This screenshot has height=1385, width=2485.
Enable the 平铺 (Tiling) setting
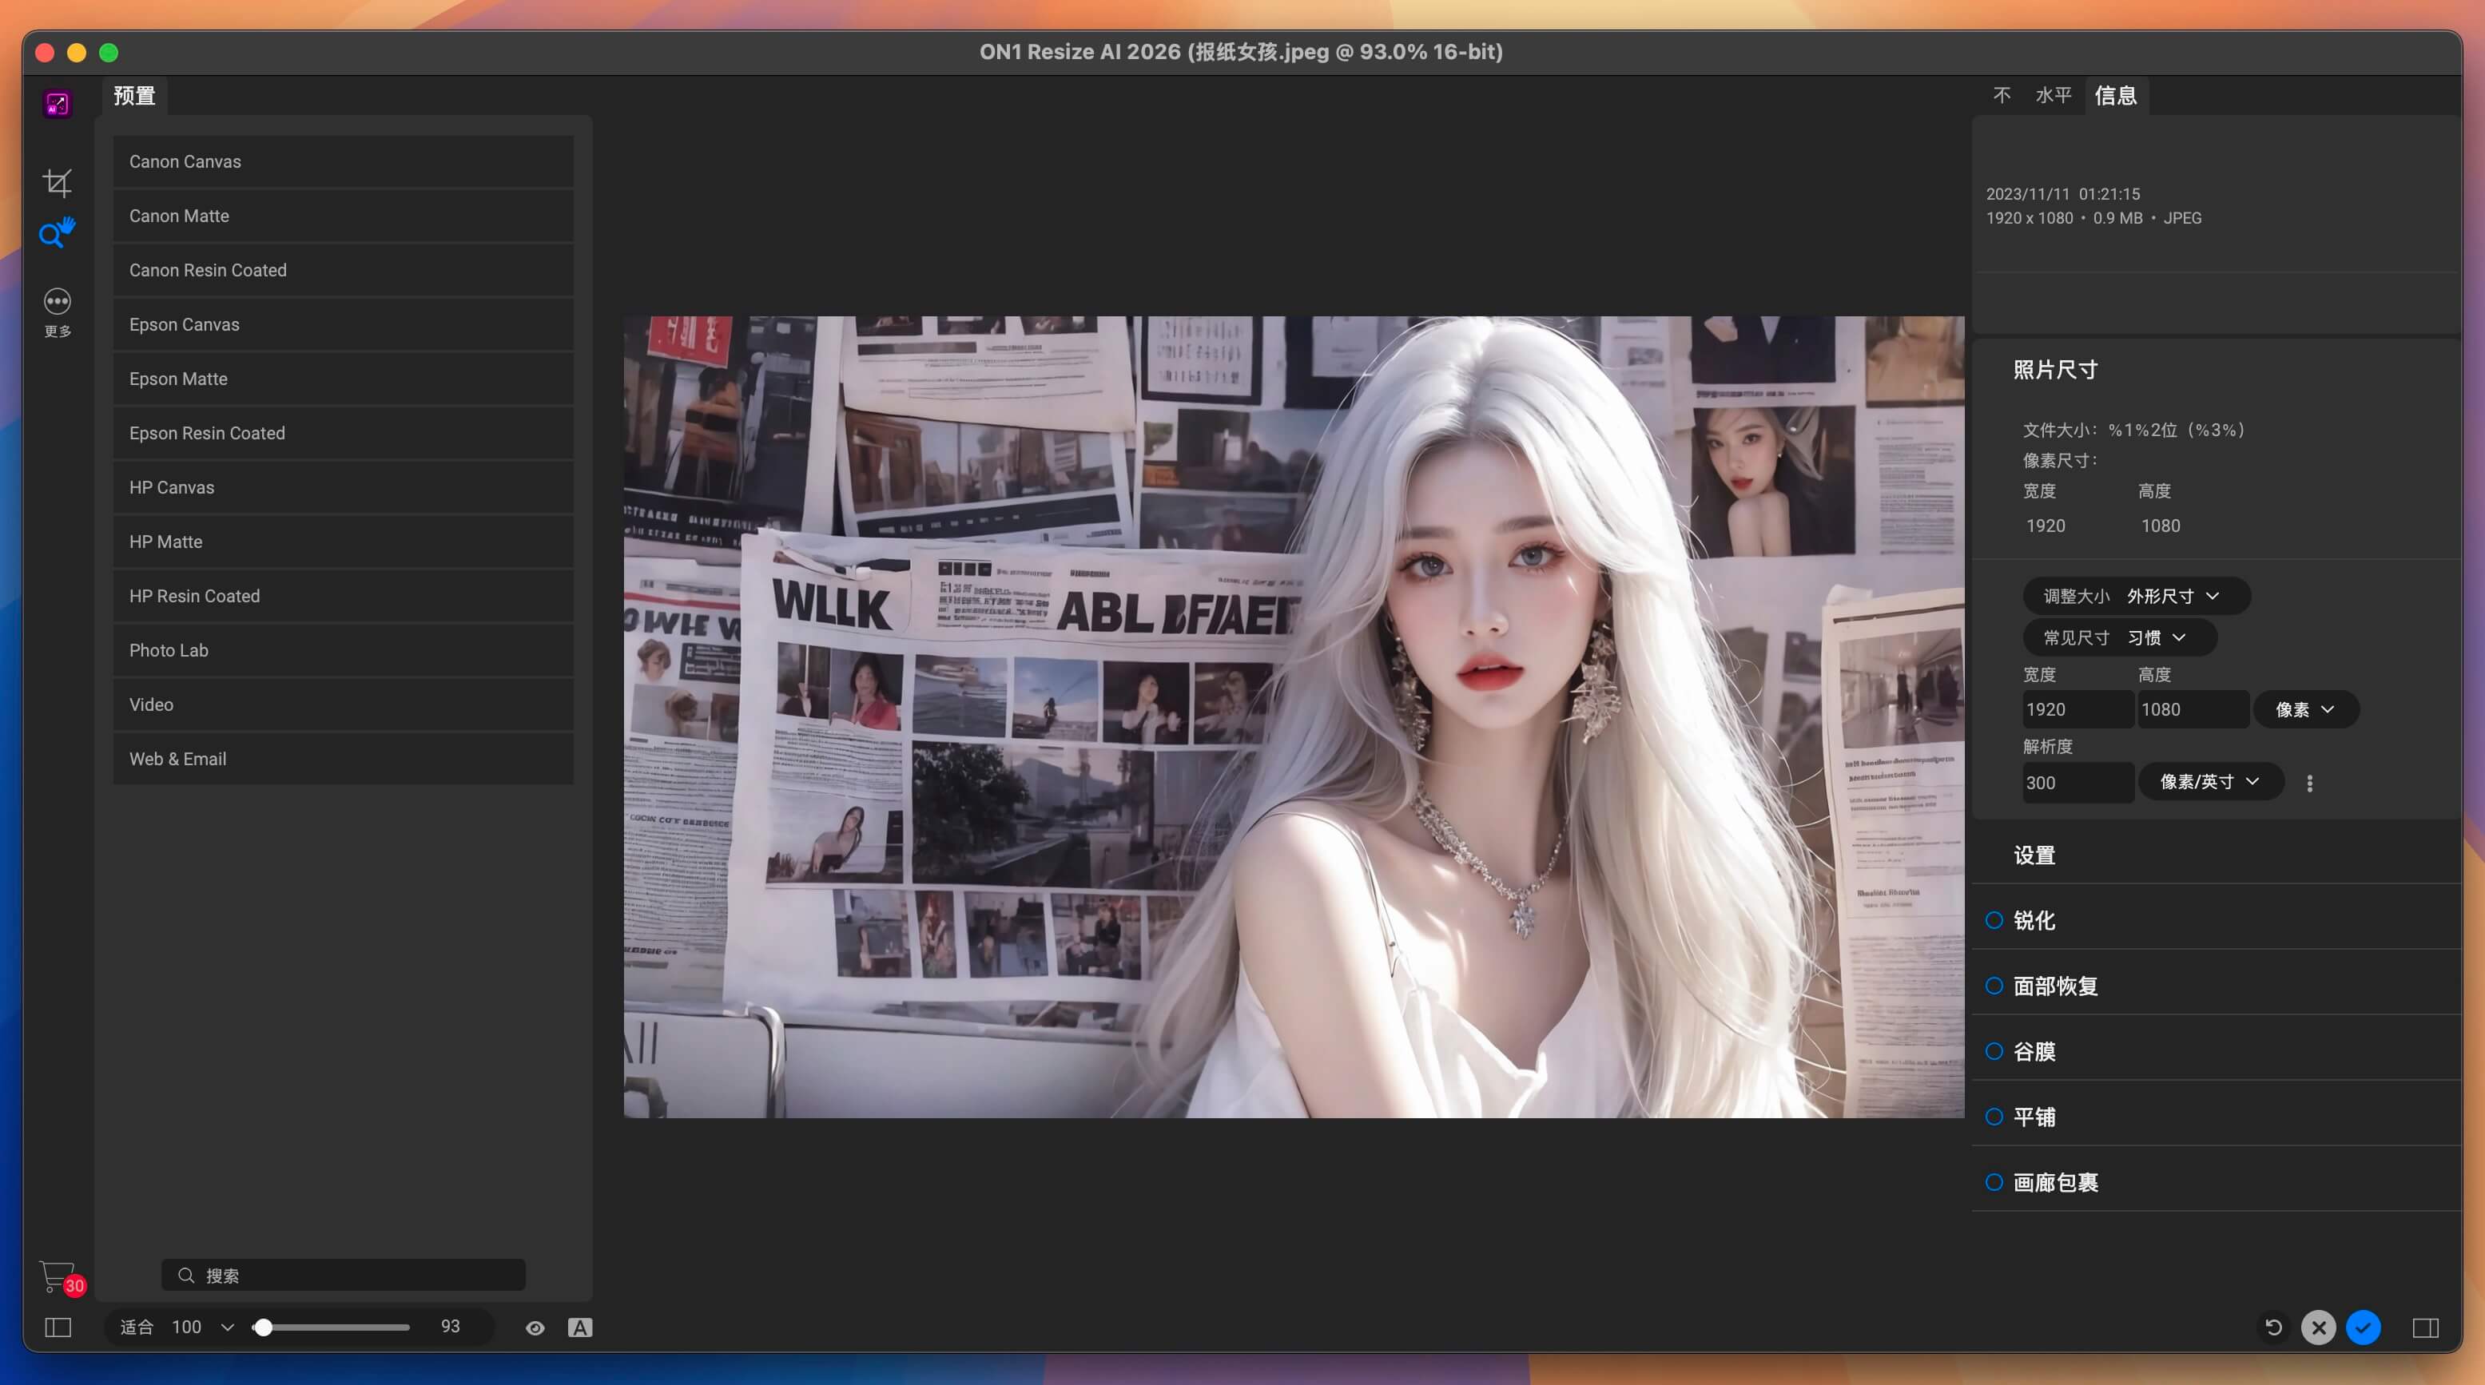click(1995, 1116)
